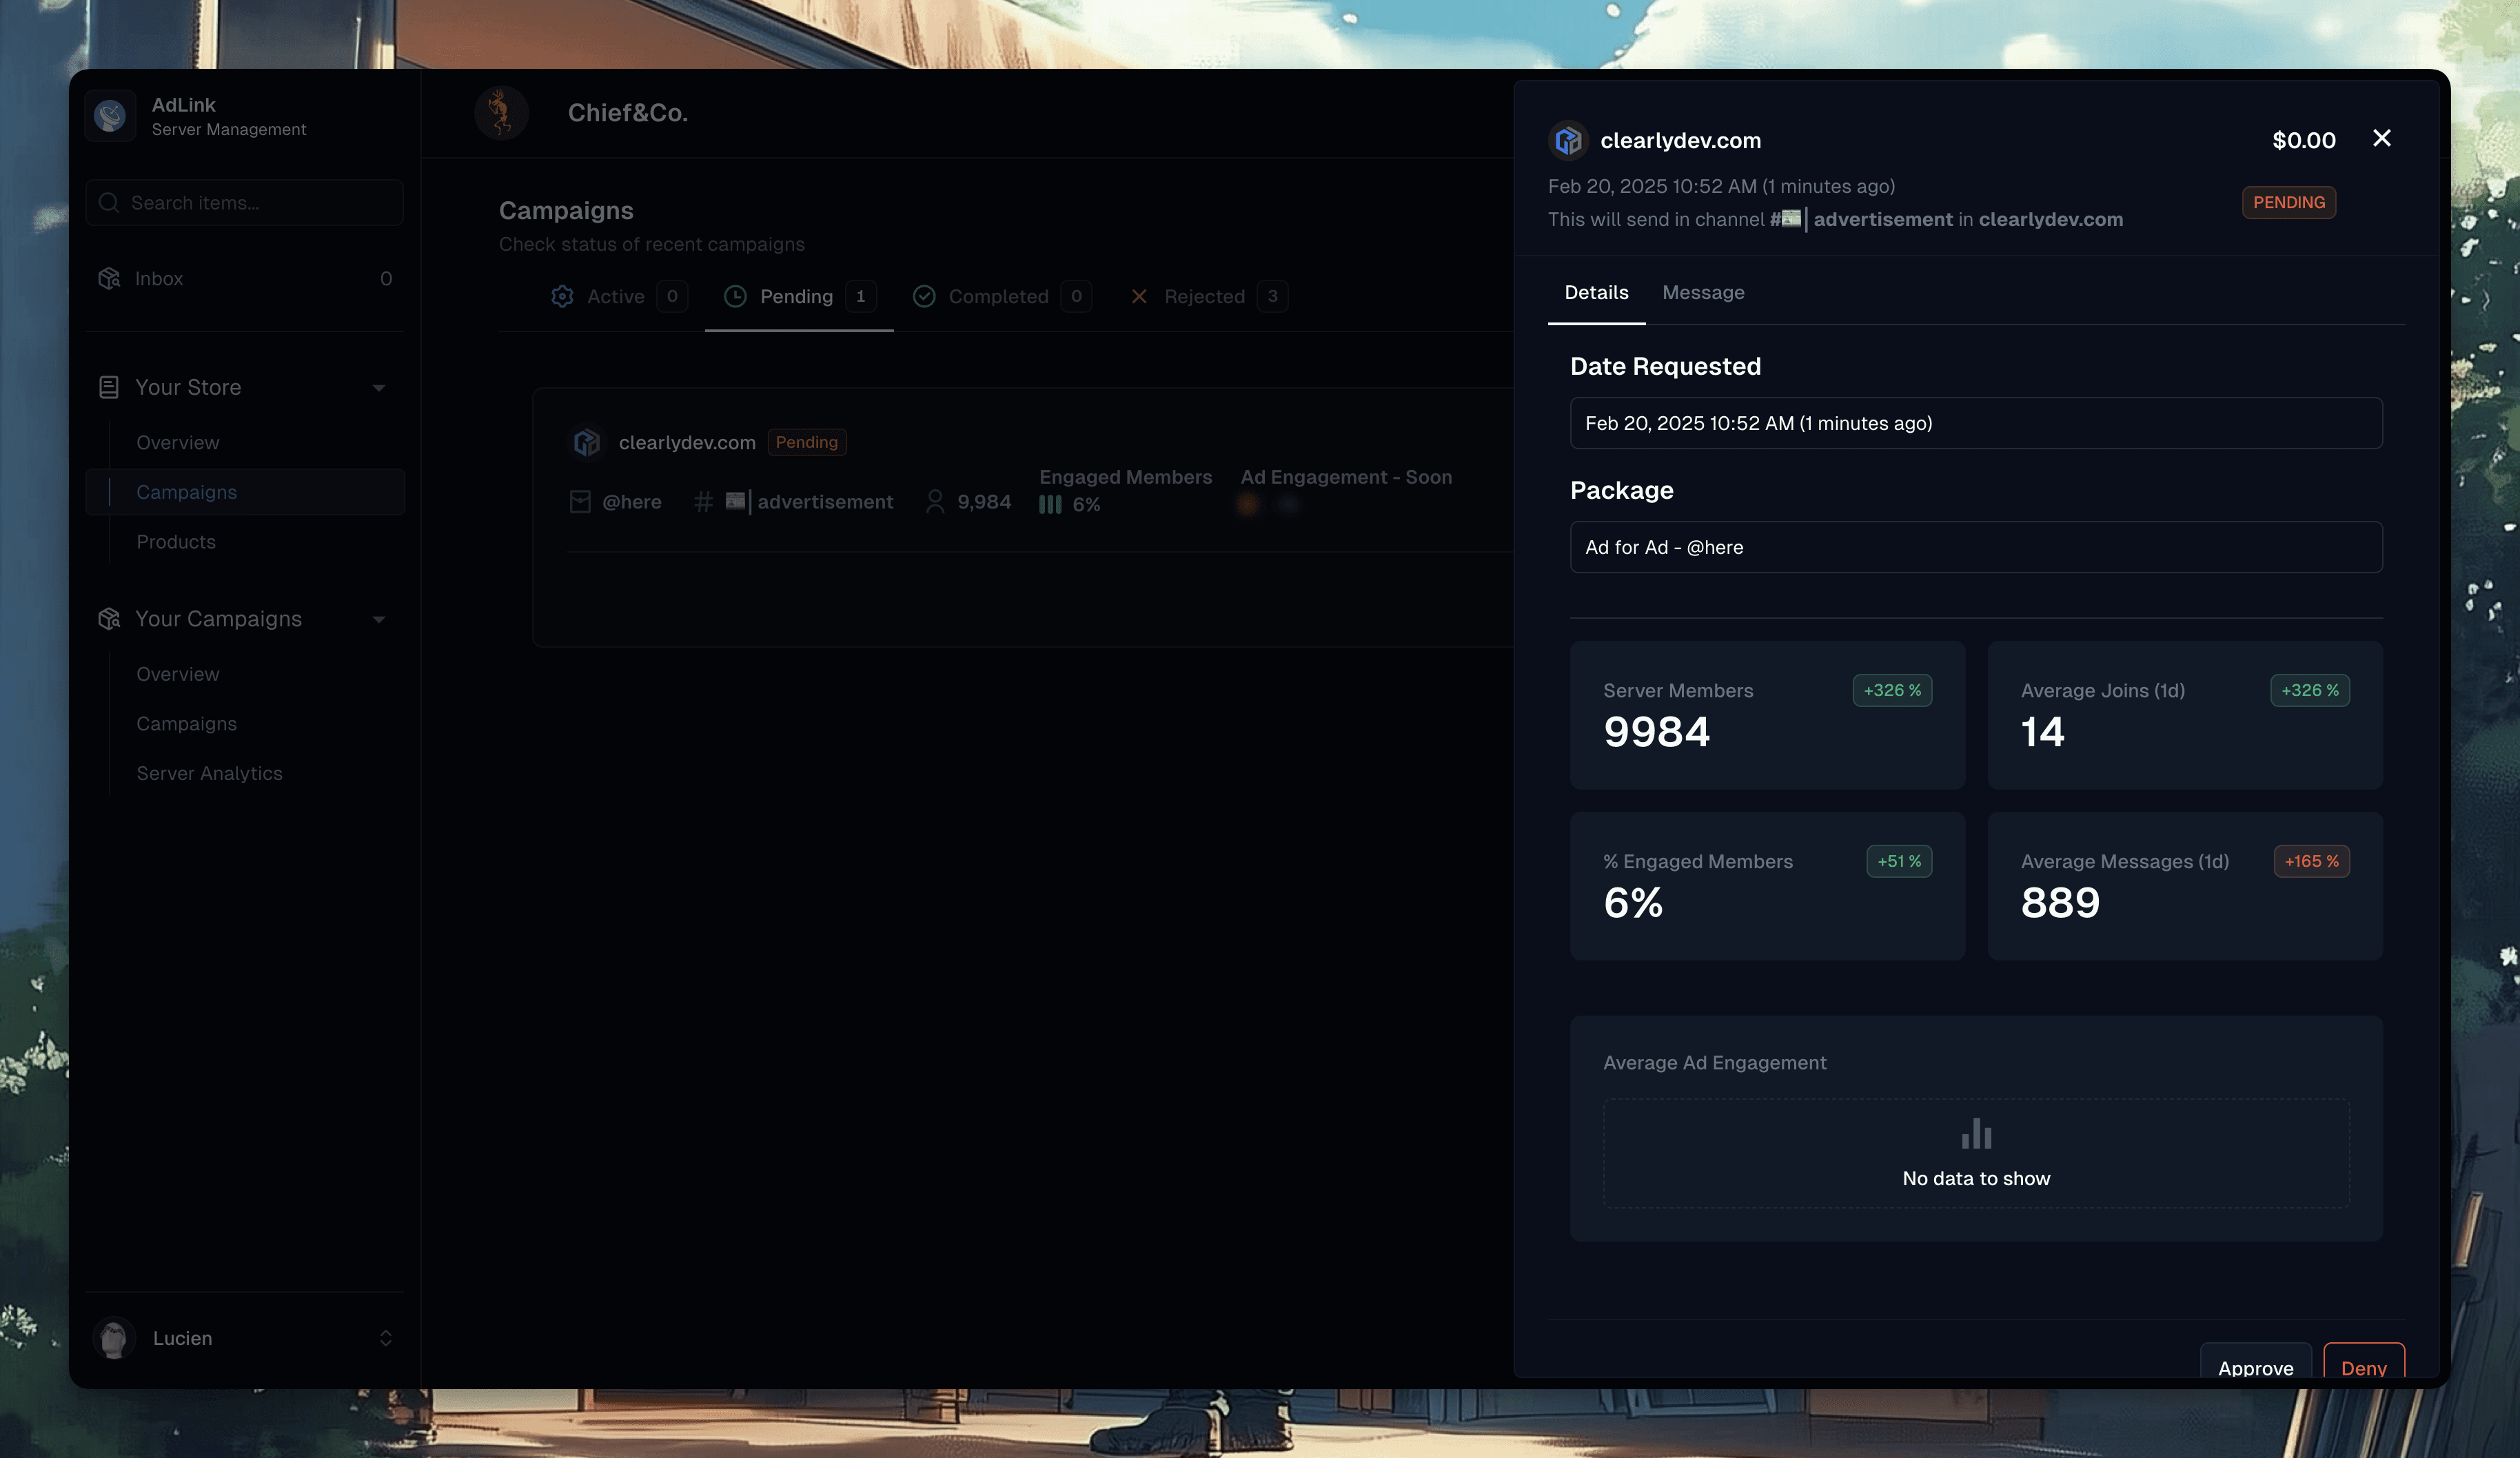
Task: Click the Your Store section icon
Action: coord(109,387)
